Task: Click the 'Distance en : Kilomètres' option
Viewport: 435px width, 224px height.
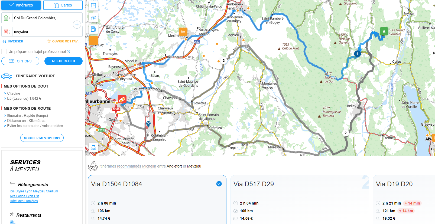Action: pyautogui.click(x=26, y=121)
